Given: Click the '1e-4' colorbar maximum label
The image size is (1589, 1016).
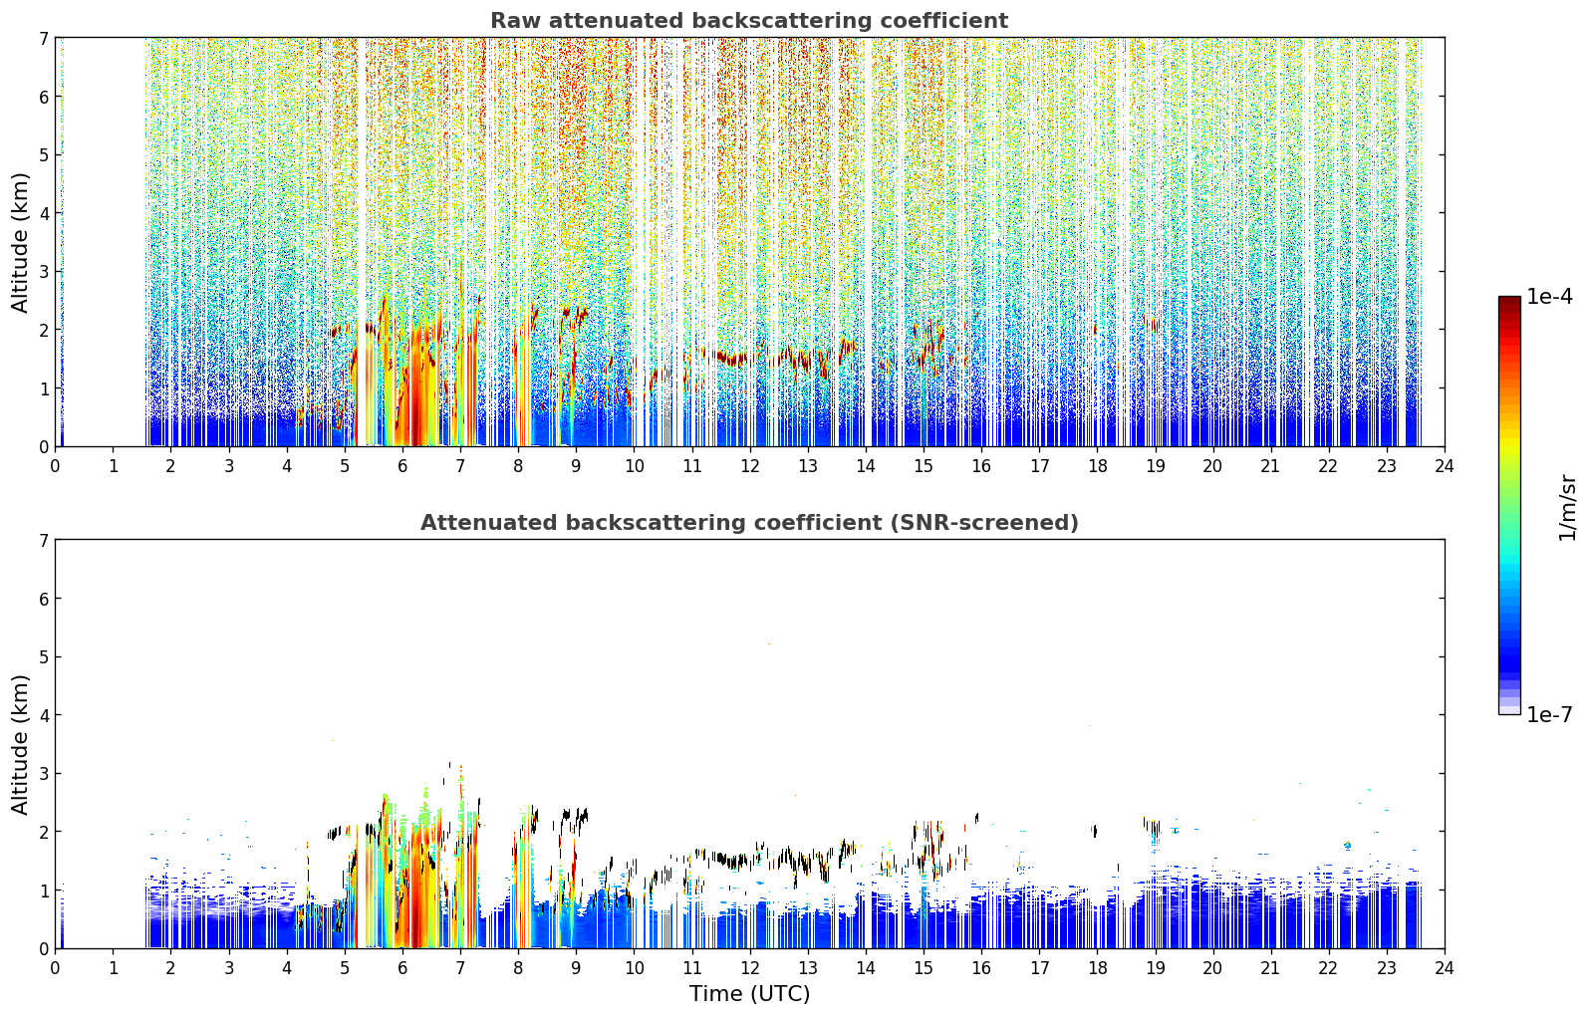Looking at the screenshot, I should [1550, 297].
